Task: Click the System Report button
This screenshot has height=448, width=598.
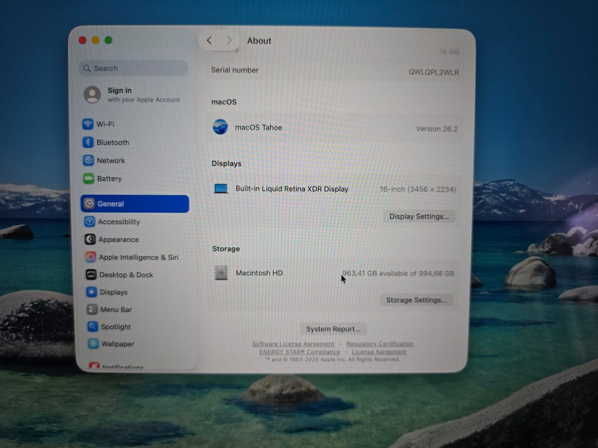Action: tap(333, 329)
